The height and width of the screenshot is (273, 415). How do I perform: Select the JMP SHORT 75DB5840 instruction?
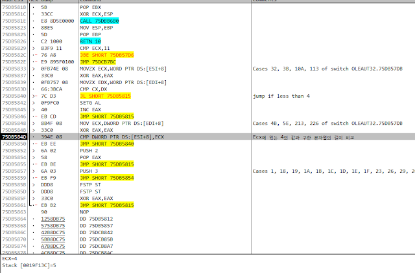[x=107, y=144]
